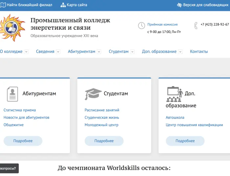
Task: Expand the О колледже dropdown arrow
Action: pos(26,52)
